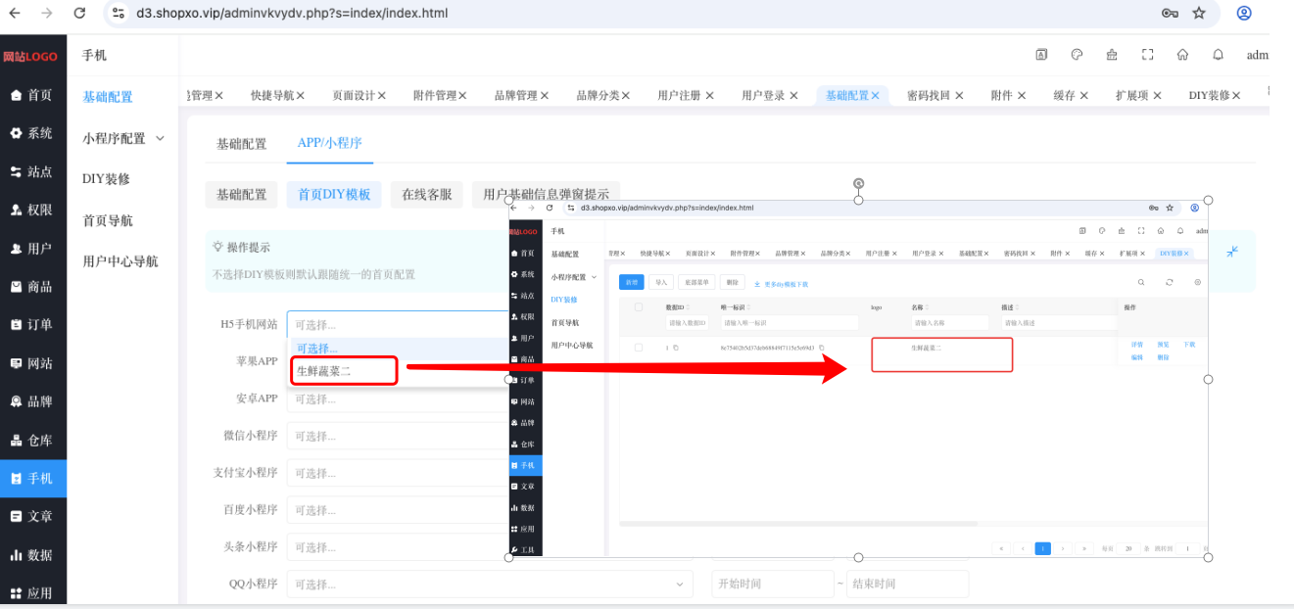Click the clear-cache broom icon

pos(1112,55)
